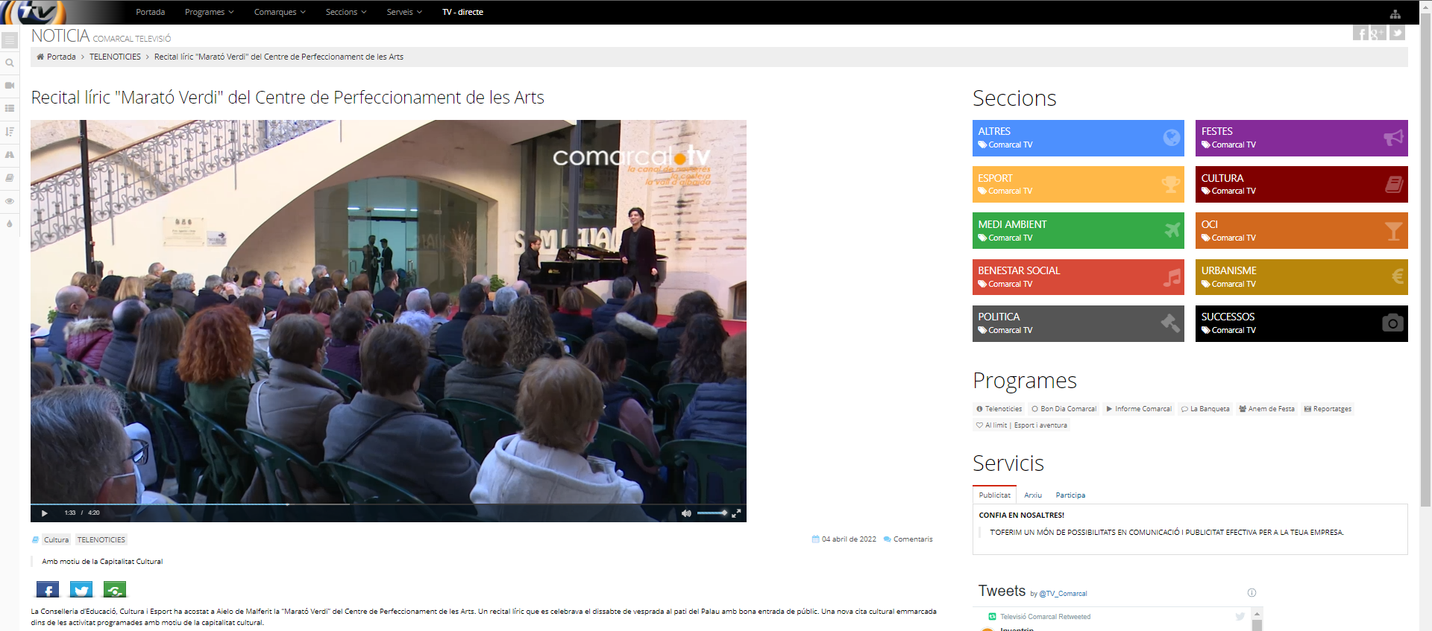Open the Telenoticies programme tag
This screenshot has width=1432, height=631.
[x=999, y=409]
